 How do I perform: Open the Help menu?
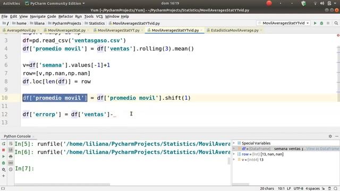pos(125,16)
